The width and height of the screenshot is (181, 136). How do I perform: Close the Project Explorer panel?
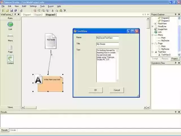pos(179,14)
